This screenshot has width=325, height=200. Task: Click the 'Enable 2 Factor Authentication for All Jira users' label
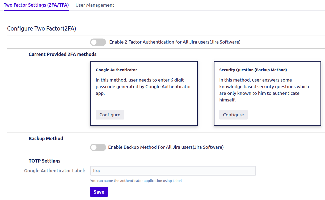(x=175, y=42)
